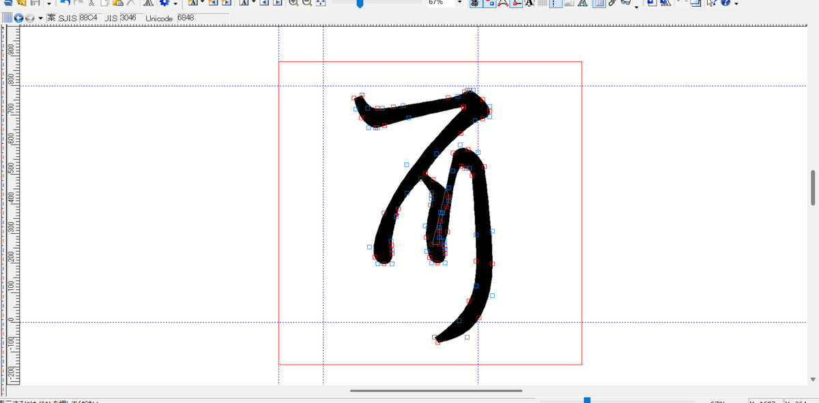
Task: Click the second framed letter A icon
Action: [x=243, y=3]
